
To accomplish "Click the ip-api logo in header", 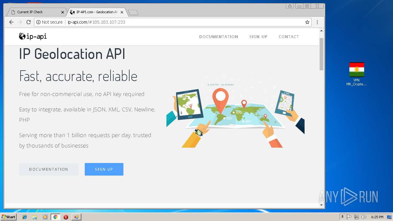I will click(x=33, y=37).
